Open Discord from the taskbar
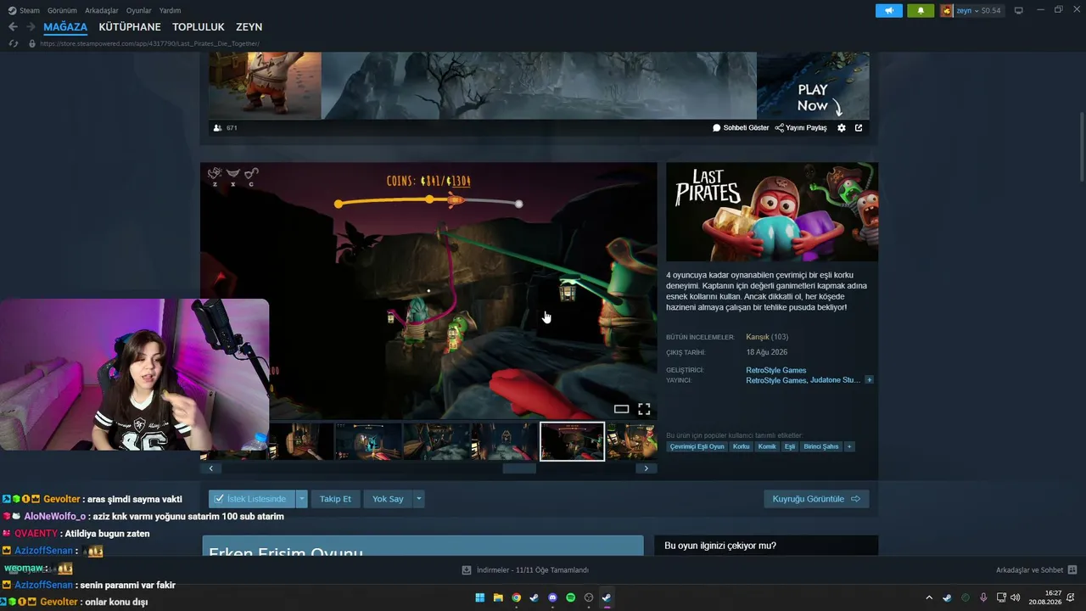 point(552,597)
